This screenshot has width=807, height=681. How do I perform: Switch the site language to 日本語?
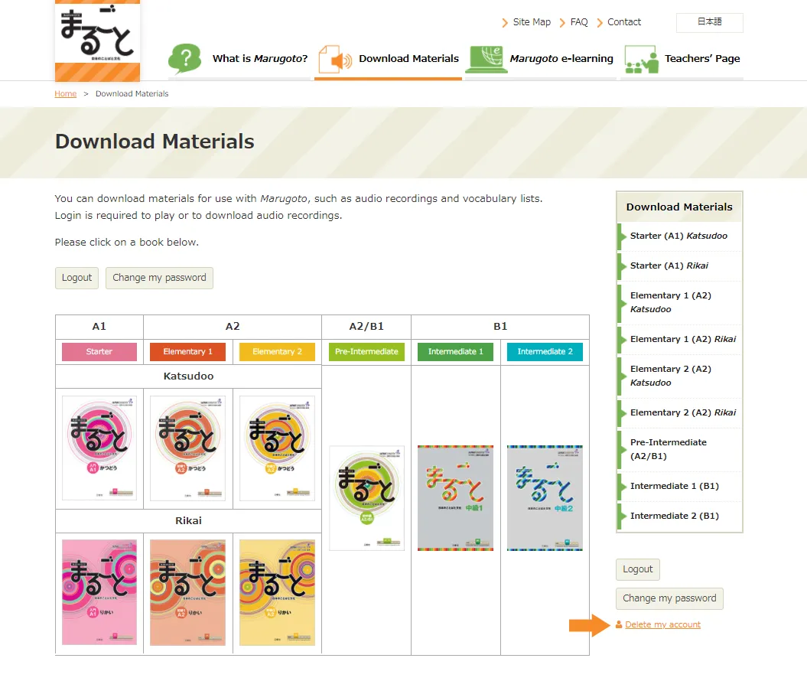pyautogui.click(x=710, y=22)
